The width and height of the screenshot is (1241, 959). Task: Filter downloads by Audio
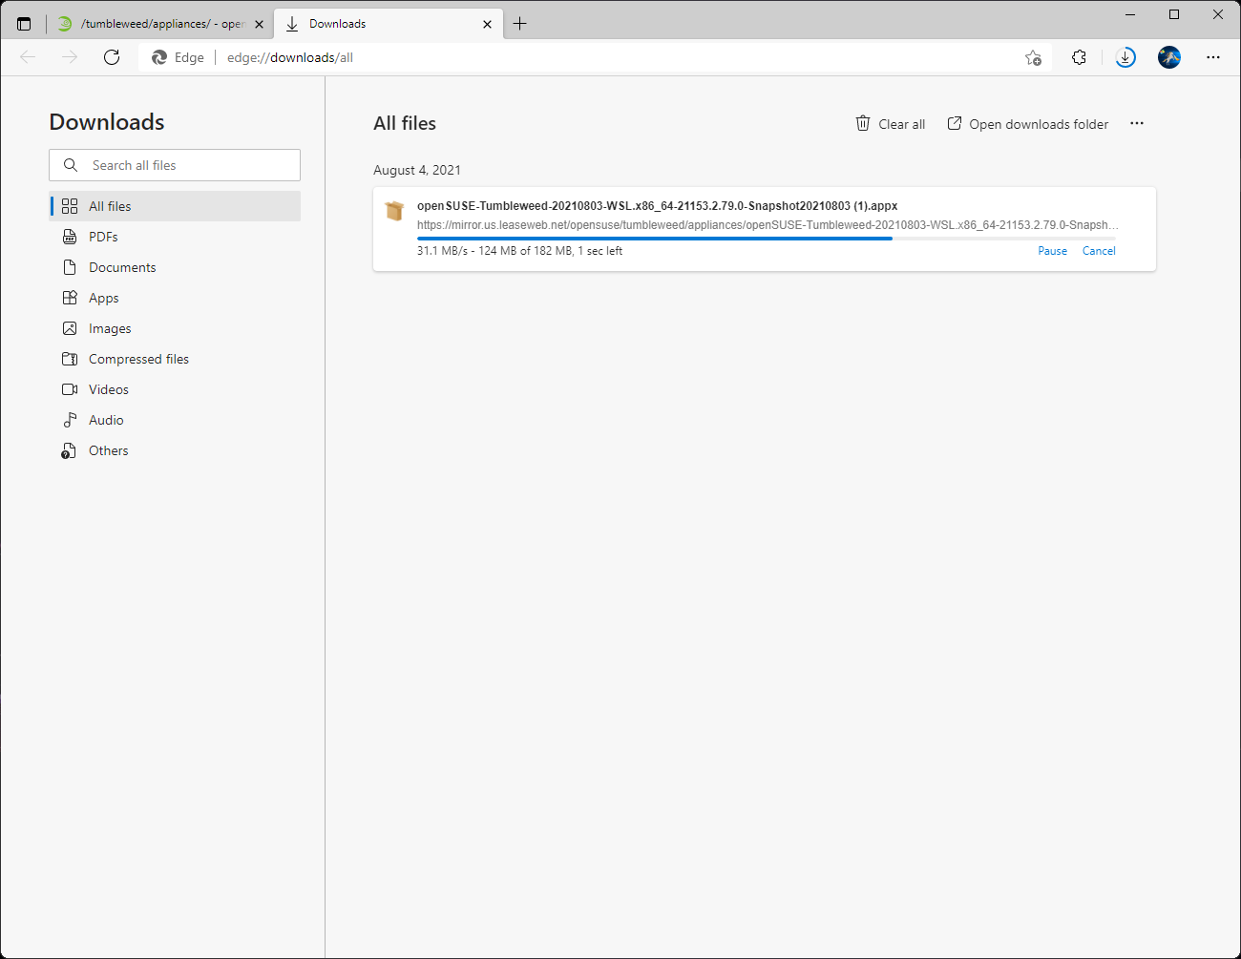click(175, 420)
